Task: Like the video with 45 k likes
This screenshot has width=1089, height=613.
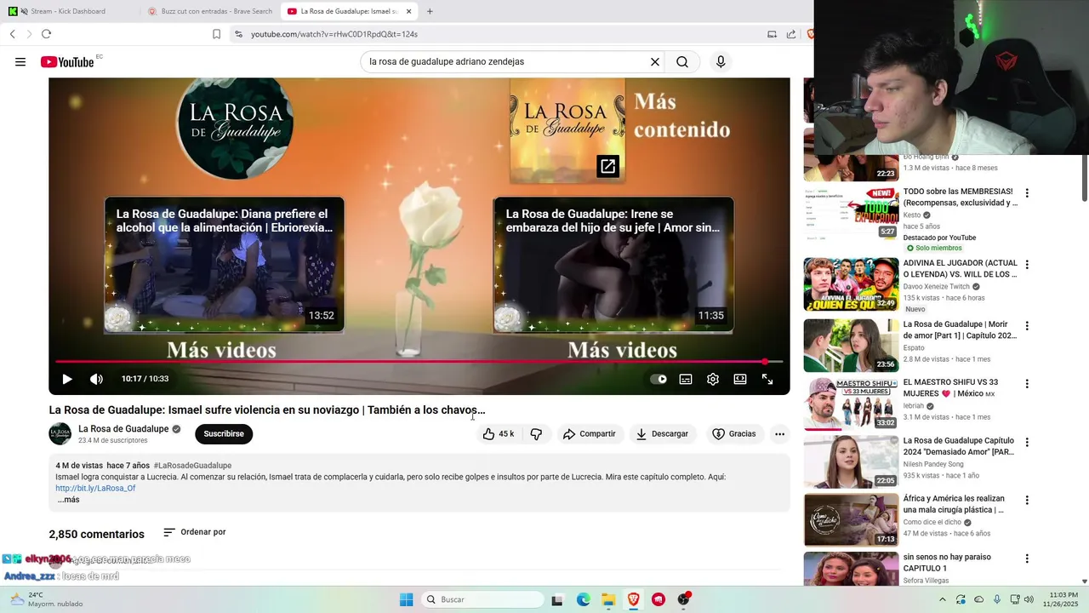Action: pyautogui.click(x=499, y=434)
